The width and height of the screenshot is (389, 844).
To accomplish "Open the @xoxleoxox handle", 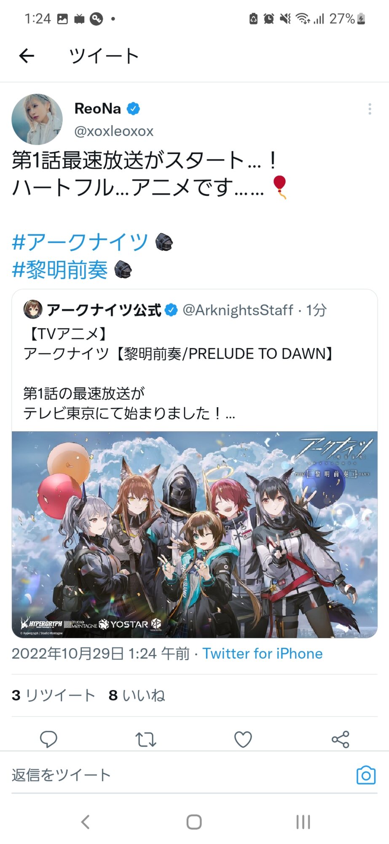I will coord(114,131).
